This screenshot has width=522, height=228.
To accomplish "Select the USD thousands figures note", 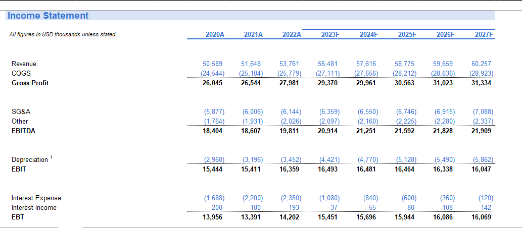I will [62, 35].
